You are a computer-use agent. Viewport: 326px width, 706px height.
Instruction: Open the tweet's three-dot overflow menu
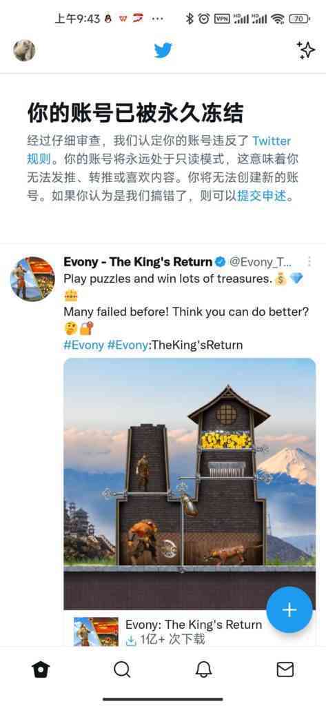pyautogui.click(x=309, y=261)
